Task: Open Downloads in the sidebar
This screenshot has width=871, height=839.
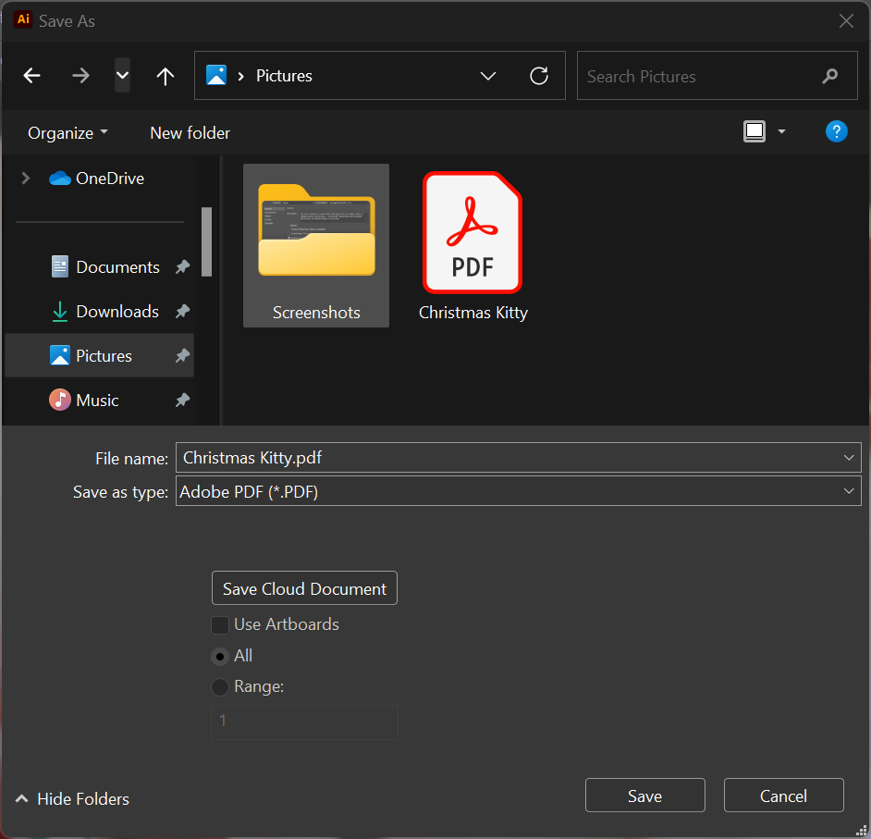Action: point(117,312)
